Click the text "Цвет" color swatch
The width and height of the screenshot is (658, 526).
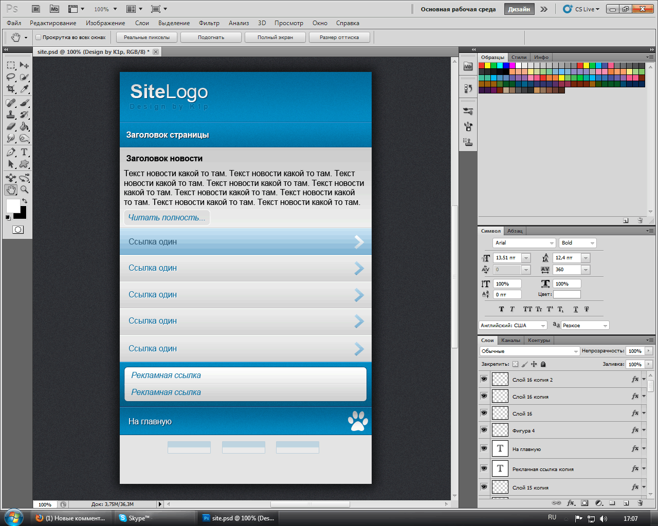click(566, 294)
